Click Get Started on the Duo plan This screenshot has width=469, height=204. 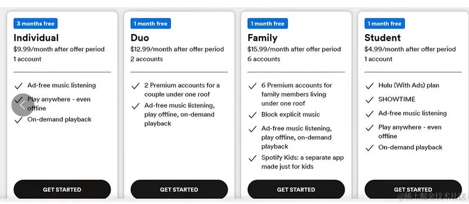coord(179,190)
